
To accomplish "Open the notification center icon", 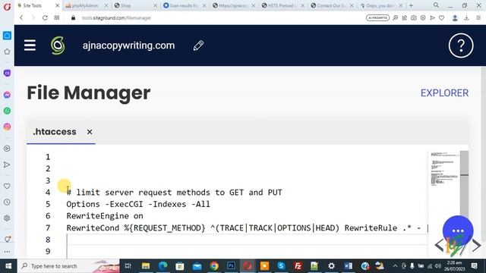I will pyautogui.click(x=474, y=266).
